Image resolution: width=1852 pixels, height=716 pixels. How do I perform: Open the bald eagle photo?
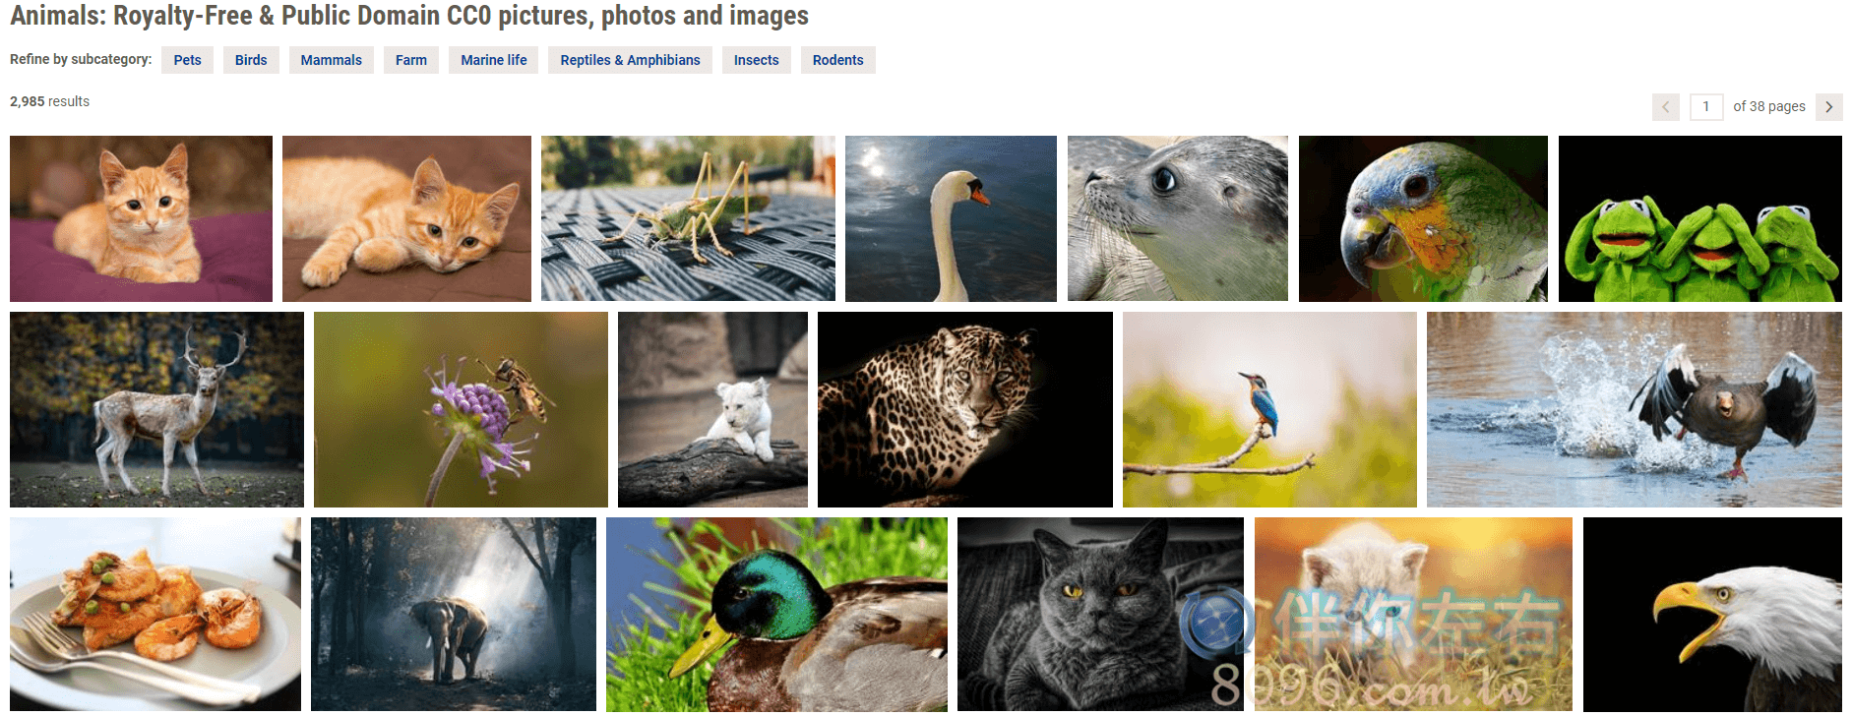1712,614
